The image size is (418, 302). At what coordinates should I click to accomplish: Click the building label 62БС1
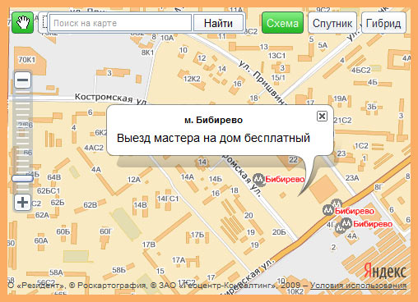[x=49, y=190]
